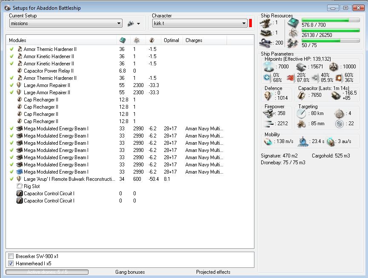Click the scan resolution icon showing 85 mm
The image size is (368, 278).
point(301,124)
